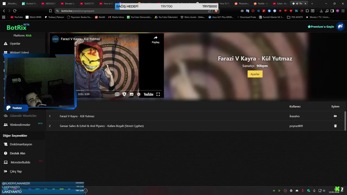Reload the page with the refresh icon
Image resolution: width=347 pixels, height=195 pixels.
[15, 11]
